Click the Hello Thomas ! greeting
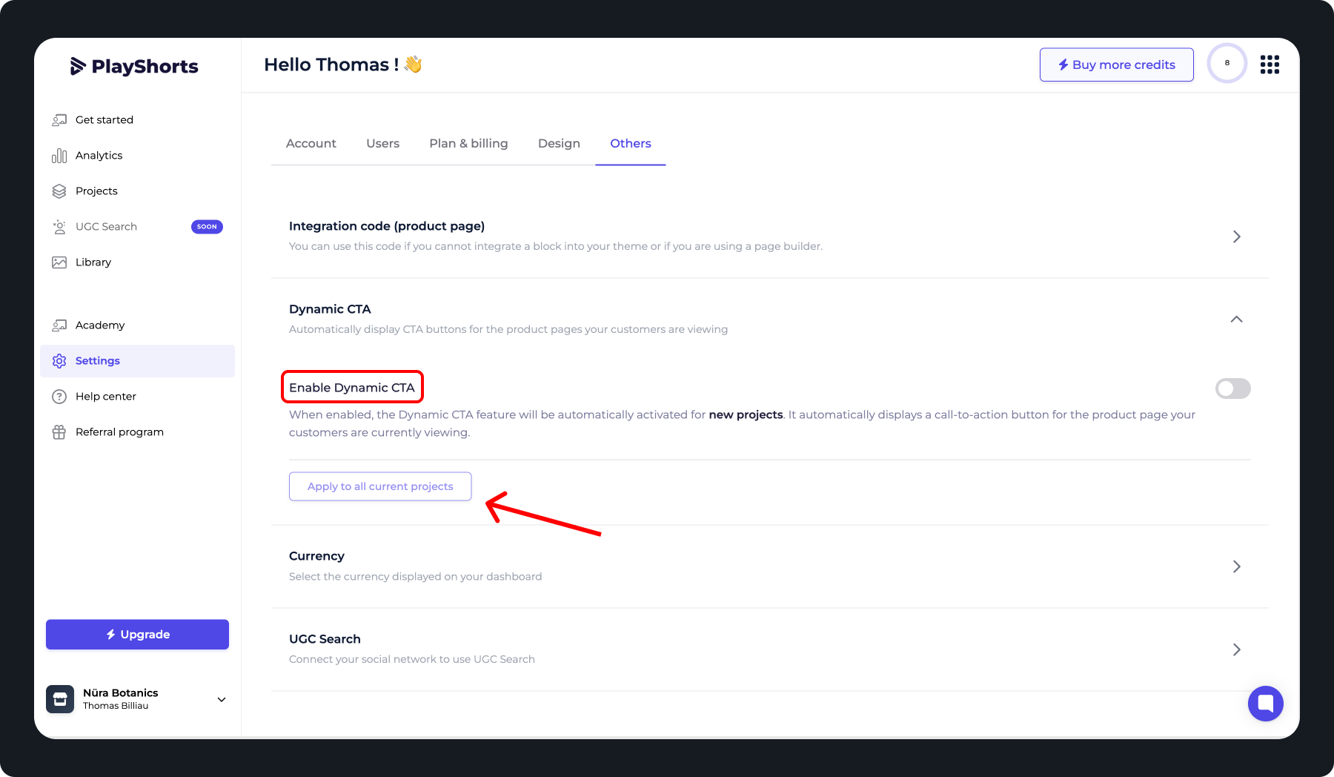The height and width of the screenshot is (777, 1334). pyautogui.click(x=343, y=65)
